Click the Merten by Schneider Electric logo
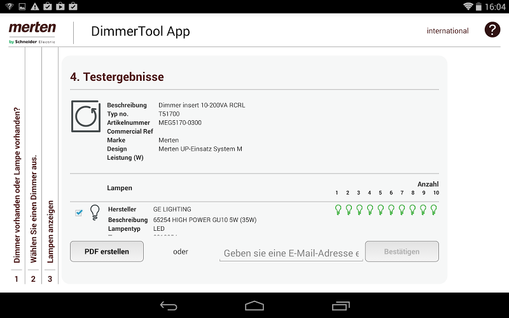The image size is (509, 318). point(32,32)
